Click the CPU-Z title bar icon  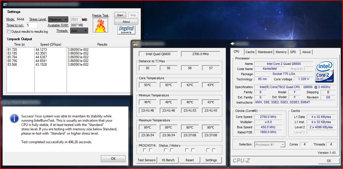coord(233,44)
